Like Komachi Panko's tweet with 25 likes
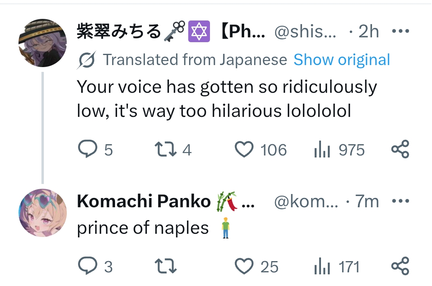This screenshot has width=432, height=286. pos(244,266)
